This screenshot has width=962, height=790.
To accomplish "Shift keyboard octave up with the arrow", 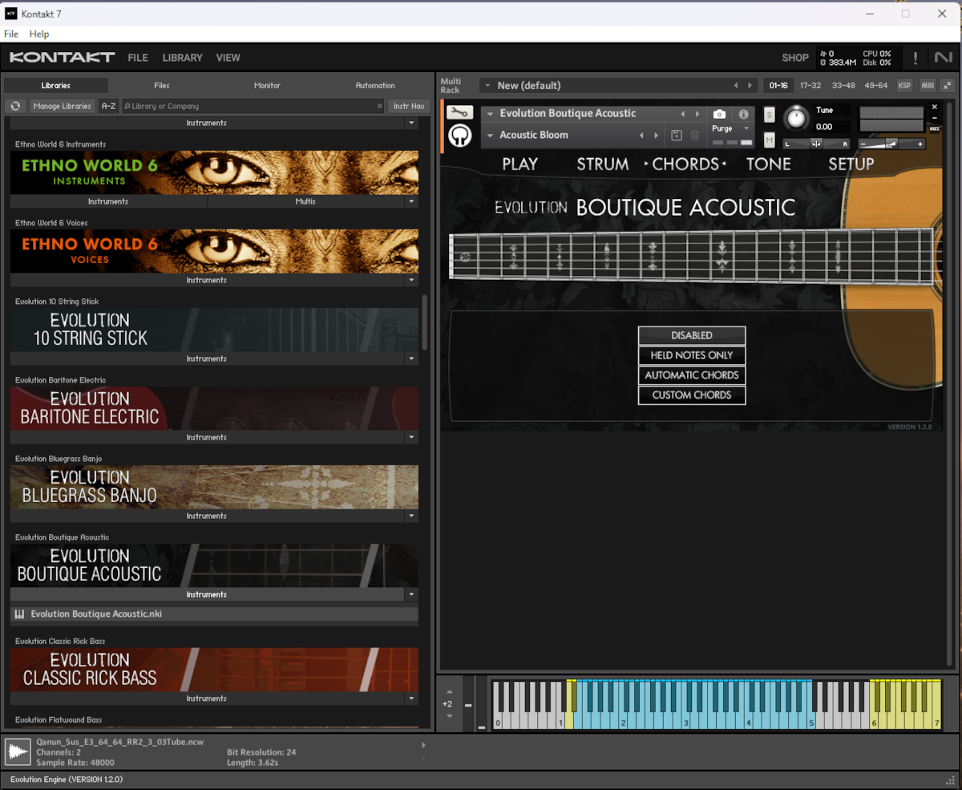I will (x=448, y=692).
